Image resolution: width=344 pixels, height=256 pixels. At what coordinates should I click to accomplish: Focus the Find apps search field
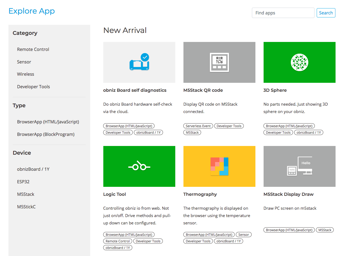click(283, 13)
